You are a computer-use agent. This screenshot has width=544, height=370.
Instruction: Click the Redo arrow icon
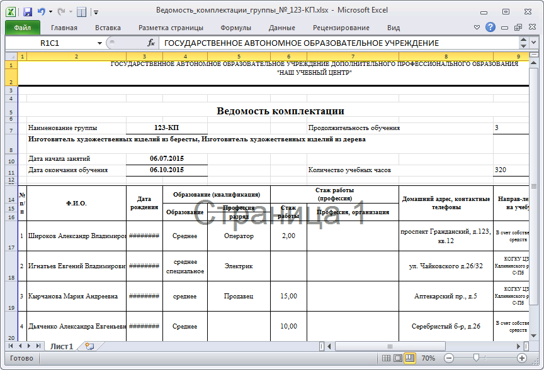61,11
